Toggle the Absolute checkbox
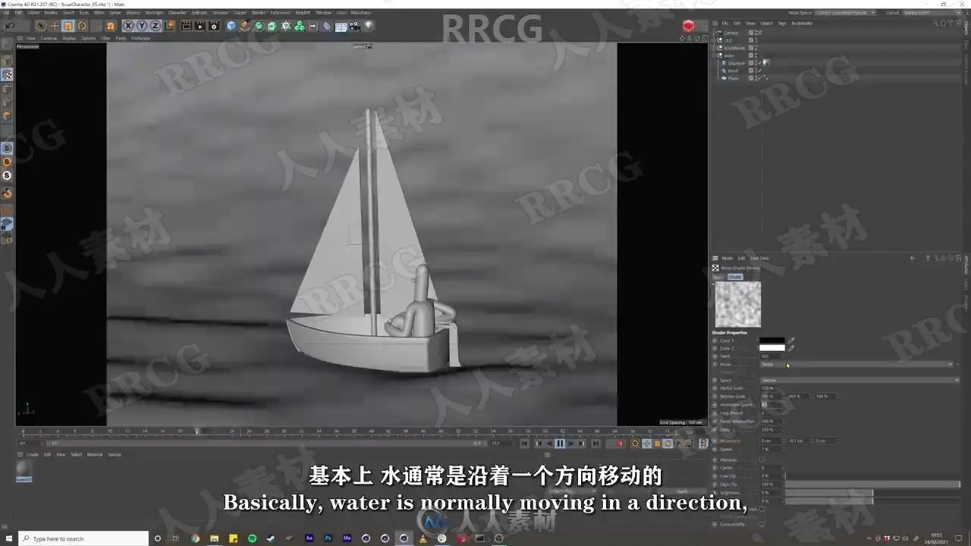The image size is (971, 546). [762, 460]
